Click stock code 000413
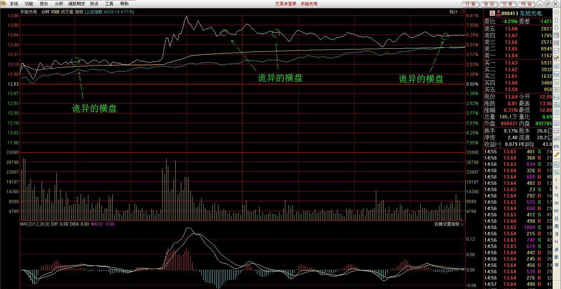The width and height of the screenshot is (561, 289). (510, 13)
